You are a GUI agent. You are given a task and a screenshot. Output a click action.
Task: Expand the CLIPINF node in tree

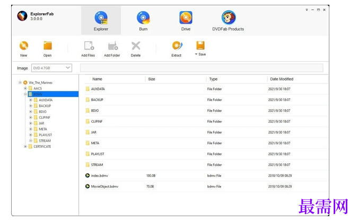tap(31, 117)
